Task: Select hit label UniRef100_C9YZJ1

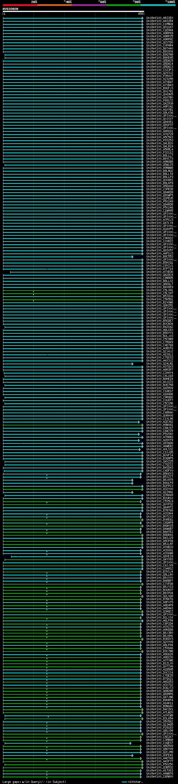Action: [x=160, y=266]
